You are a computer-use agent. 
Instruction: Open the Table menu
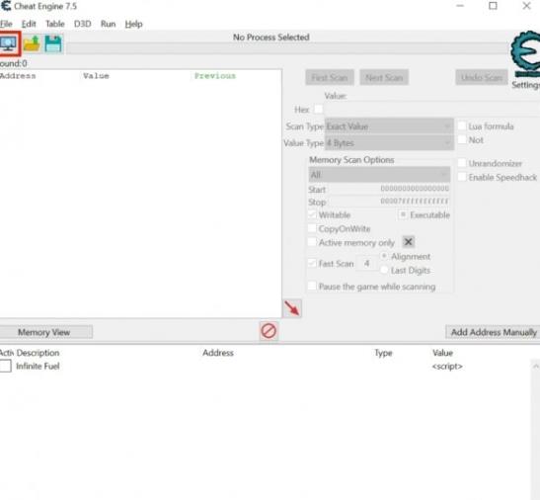click(x=55, y=24)
